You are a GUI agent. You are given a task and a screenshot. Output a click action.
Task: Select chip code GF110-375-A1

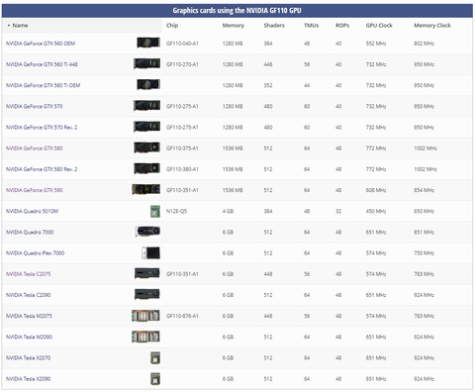(182, 148)
